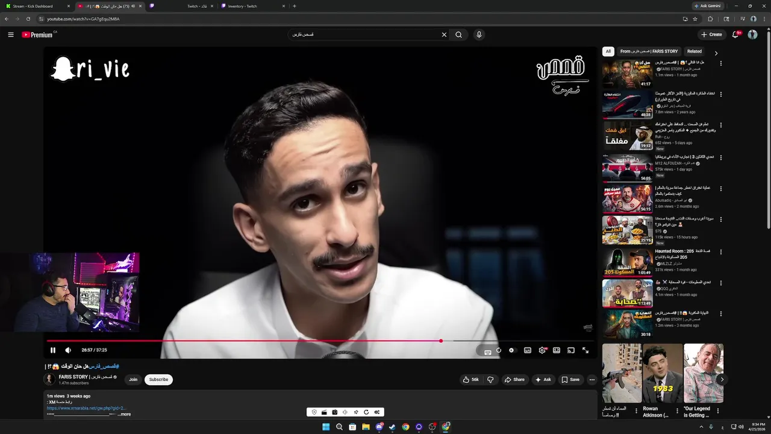Image resolution: width=771 pixels, height=434 pixels.
Task: Open the Rowan Atkinson 1983 short
Action: pyautogui.click(x=663, y=373)
